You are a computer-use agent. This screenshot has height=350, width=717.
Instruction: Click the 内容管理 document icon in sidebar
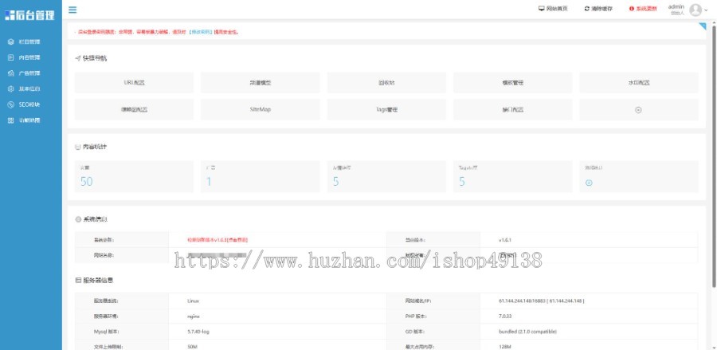point(11,57)
